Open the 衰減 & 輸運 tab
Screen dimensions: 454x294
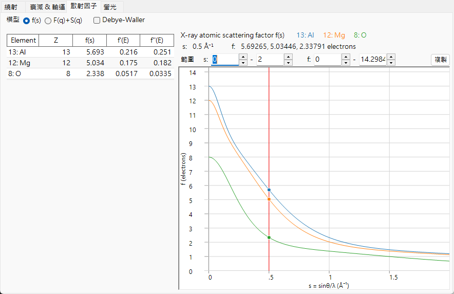(x=47, y=7)
